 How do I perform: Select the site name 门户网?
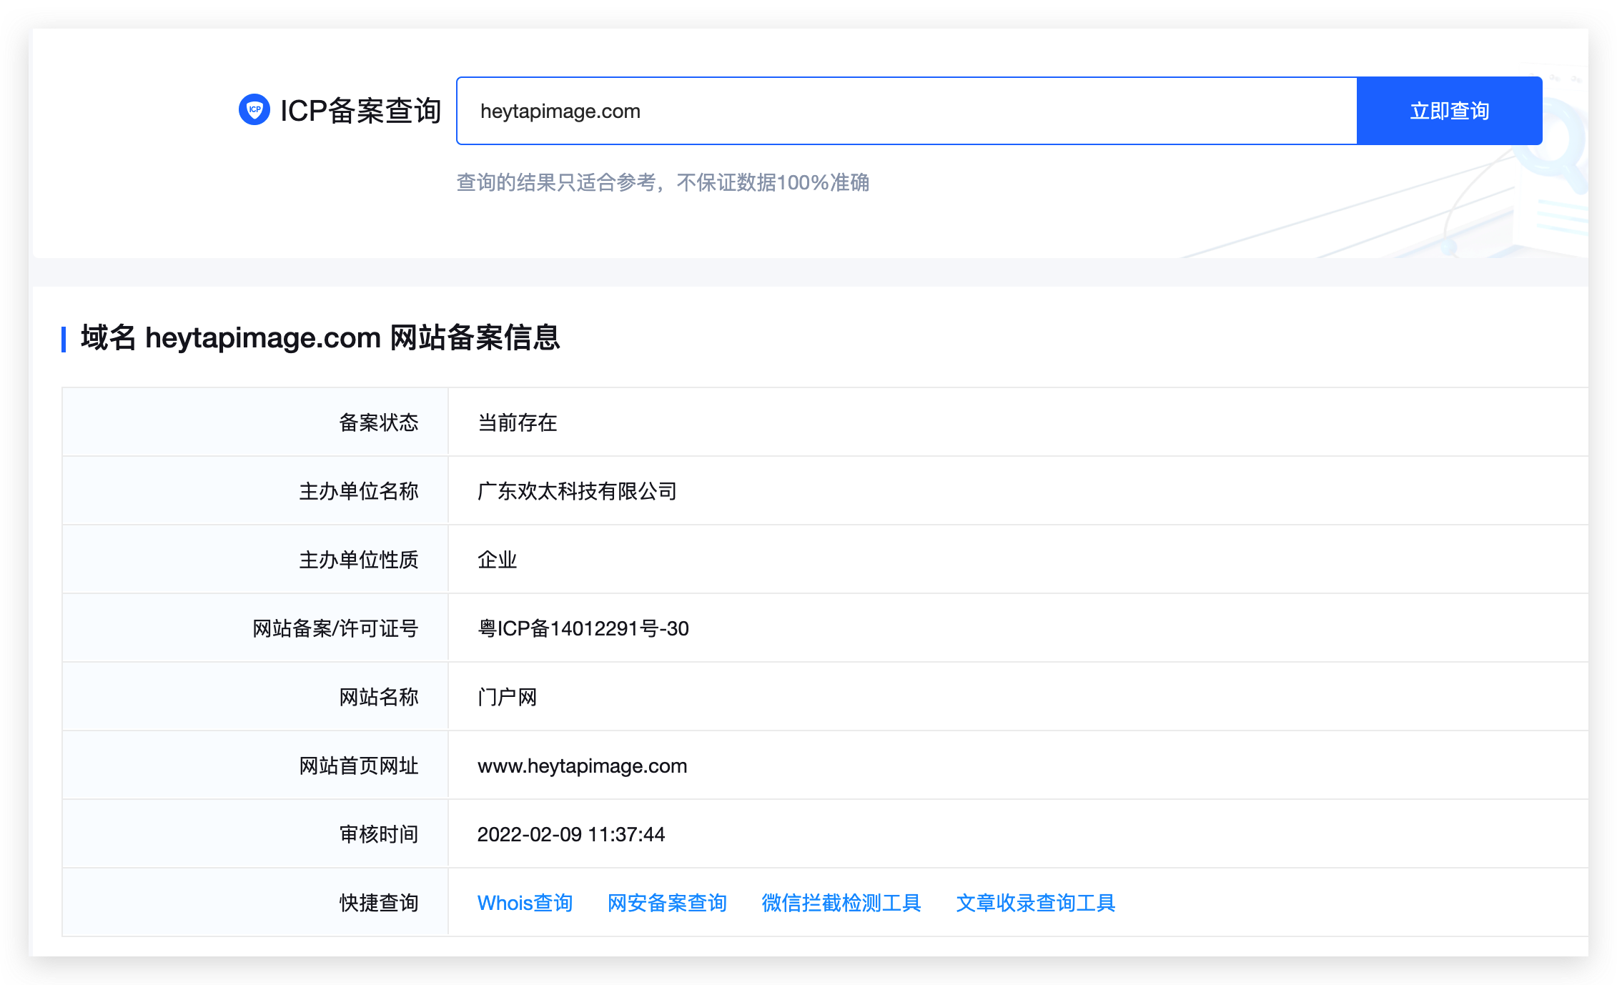[x=507, y=697]
